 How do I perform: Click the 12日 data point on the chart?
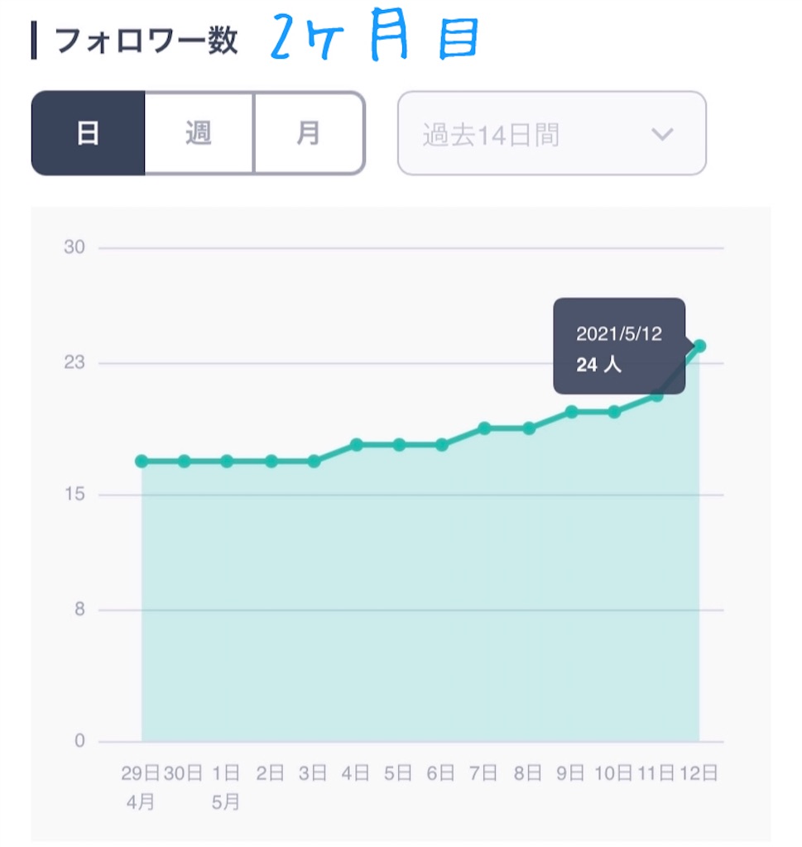click(700, 347)
